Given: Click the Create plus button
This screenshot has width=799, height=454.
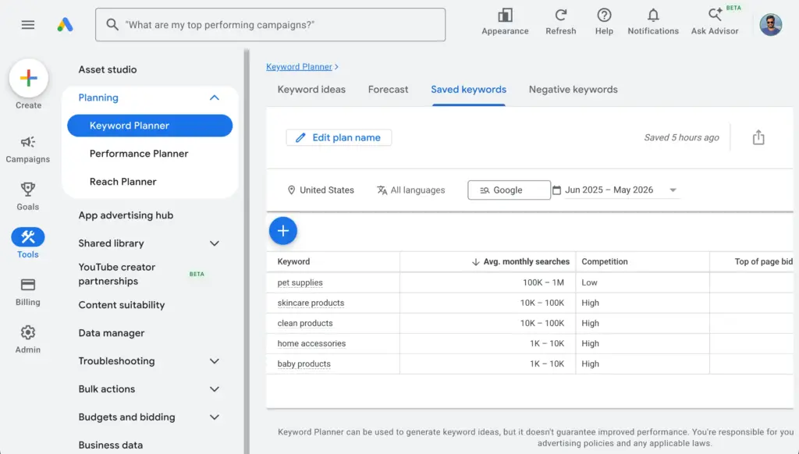Looking at the screenshot, I should [29, 78].
